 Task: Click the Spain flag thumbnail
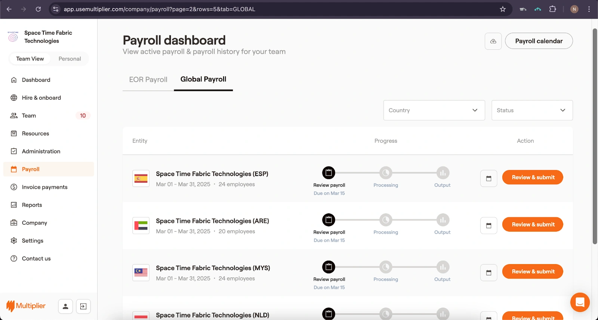141,179
